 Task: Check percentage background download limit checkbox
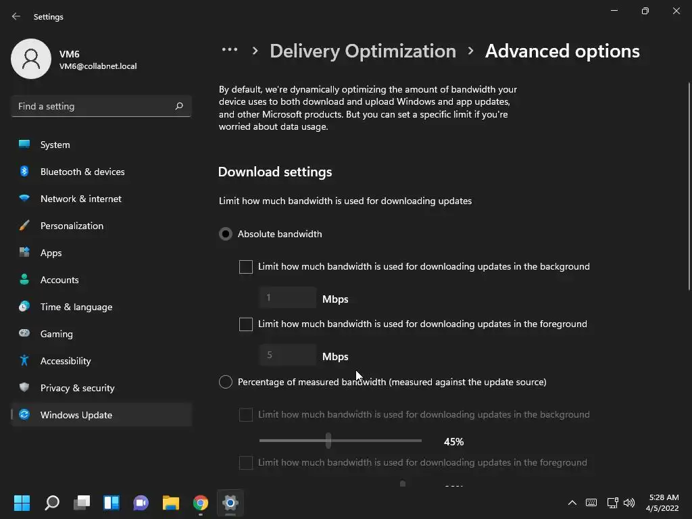point(246,414)
